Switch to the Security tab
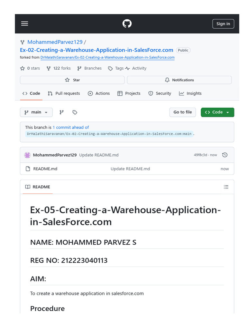The width and height of the screenshot is (247, 330). [x=160, y=93]
